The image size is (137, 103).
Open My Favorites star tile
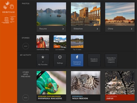pyautogui.click(x=43, y=60)
